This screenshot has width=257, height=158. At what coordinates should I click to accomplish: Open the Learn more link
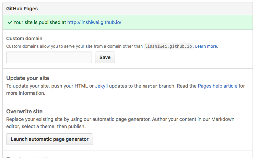tap(206, 46)
